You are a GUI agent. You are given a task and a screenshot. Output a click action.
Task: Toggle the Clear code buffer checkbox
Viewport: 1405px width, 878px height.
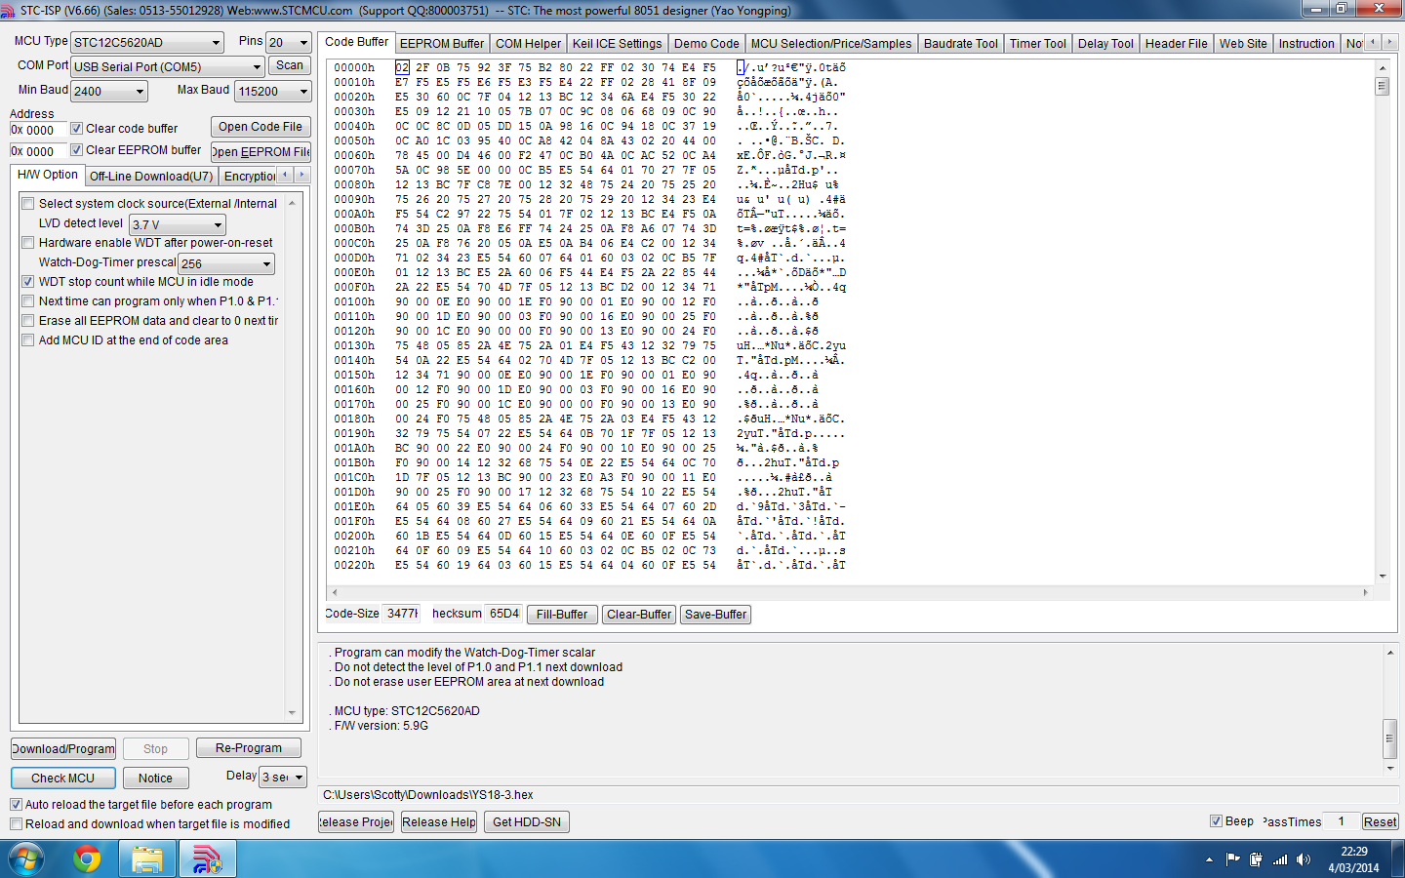pos(77,129)
